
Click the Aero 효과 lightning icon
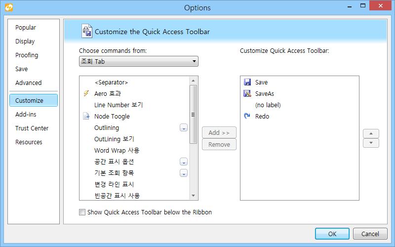(x=86, y=93)
